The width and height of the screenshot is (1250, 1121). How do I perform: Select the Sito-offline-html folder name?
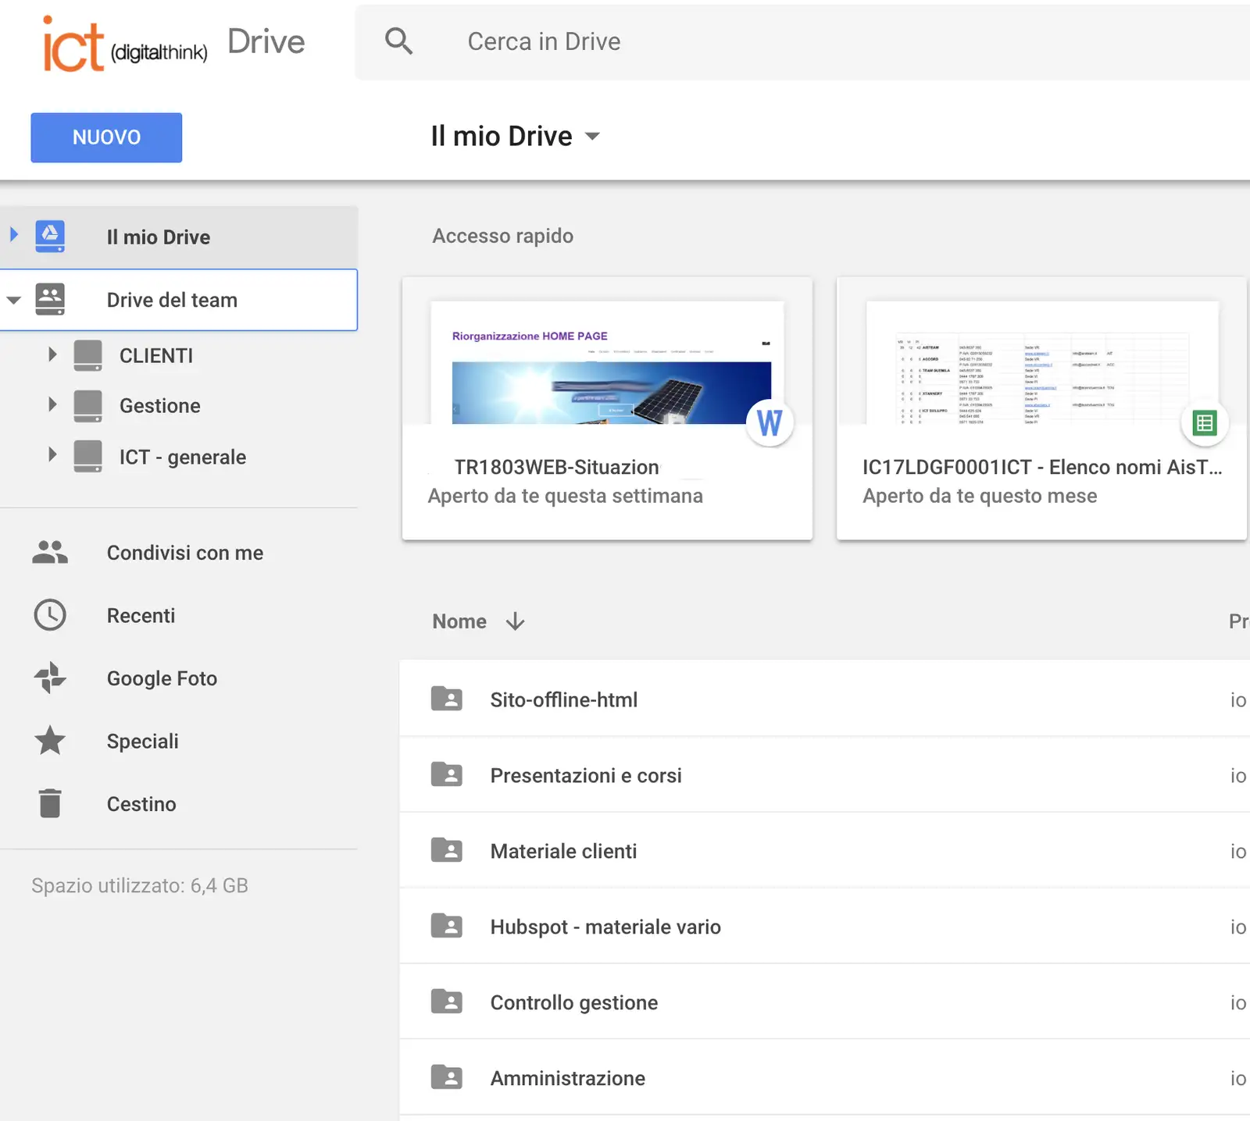(564, 699)
